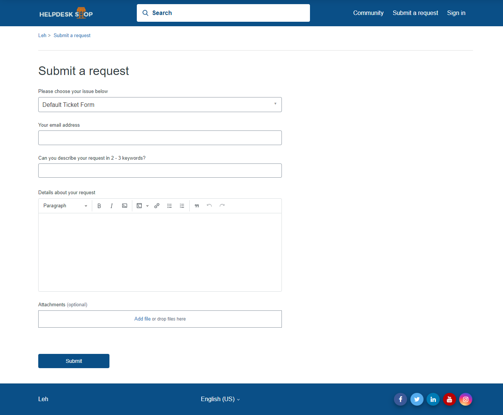Insert a bulleted list

pos(169,206)
